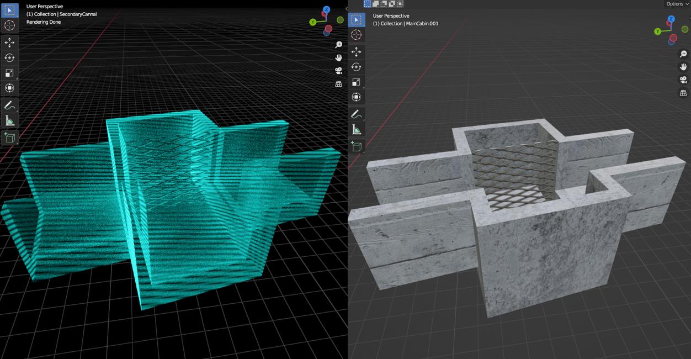This screenshot has height=359, width=691.
Task: Expand the left viewport sidebar arrow
Action: (x=346, y=9)
